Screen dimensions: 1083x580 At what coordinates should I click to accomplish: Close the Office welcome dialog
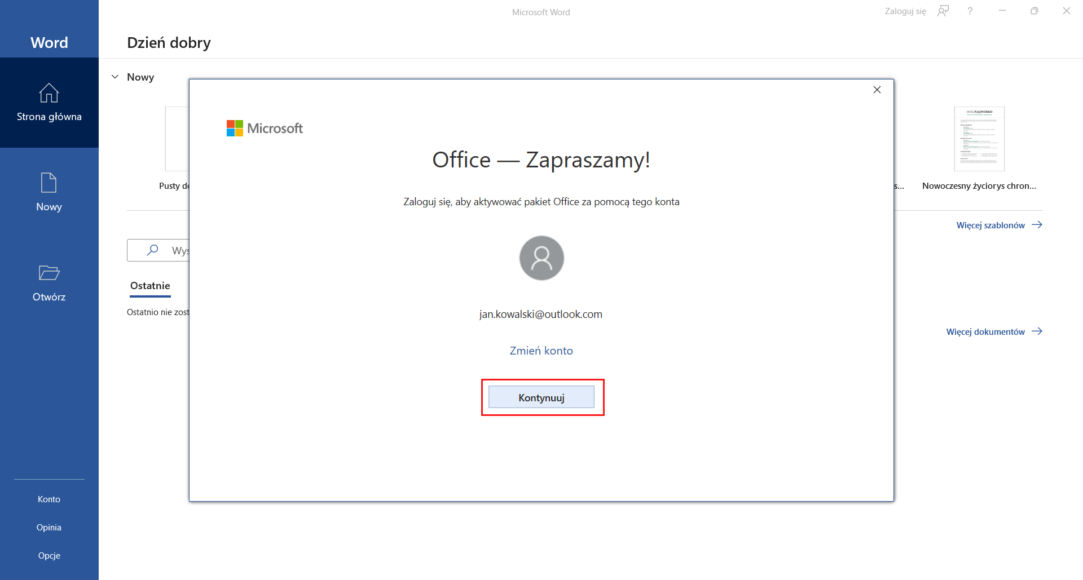[x=877, y=90]
